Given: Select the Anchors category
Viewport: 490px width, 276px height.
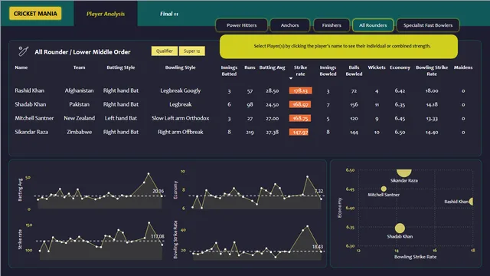Looking at the screenshot, I should (x=289, y=25).
